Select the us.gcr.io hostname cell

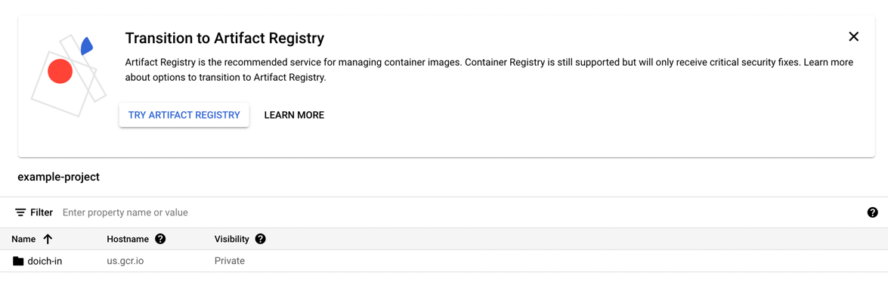[x=128, y=262]
